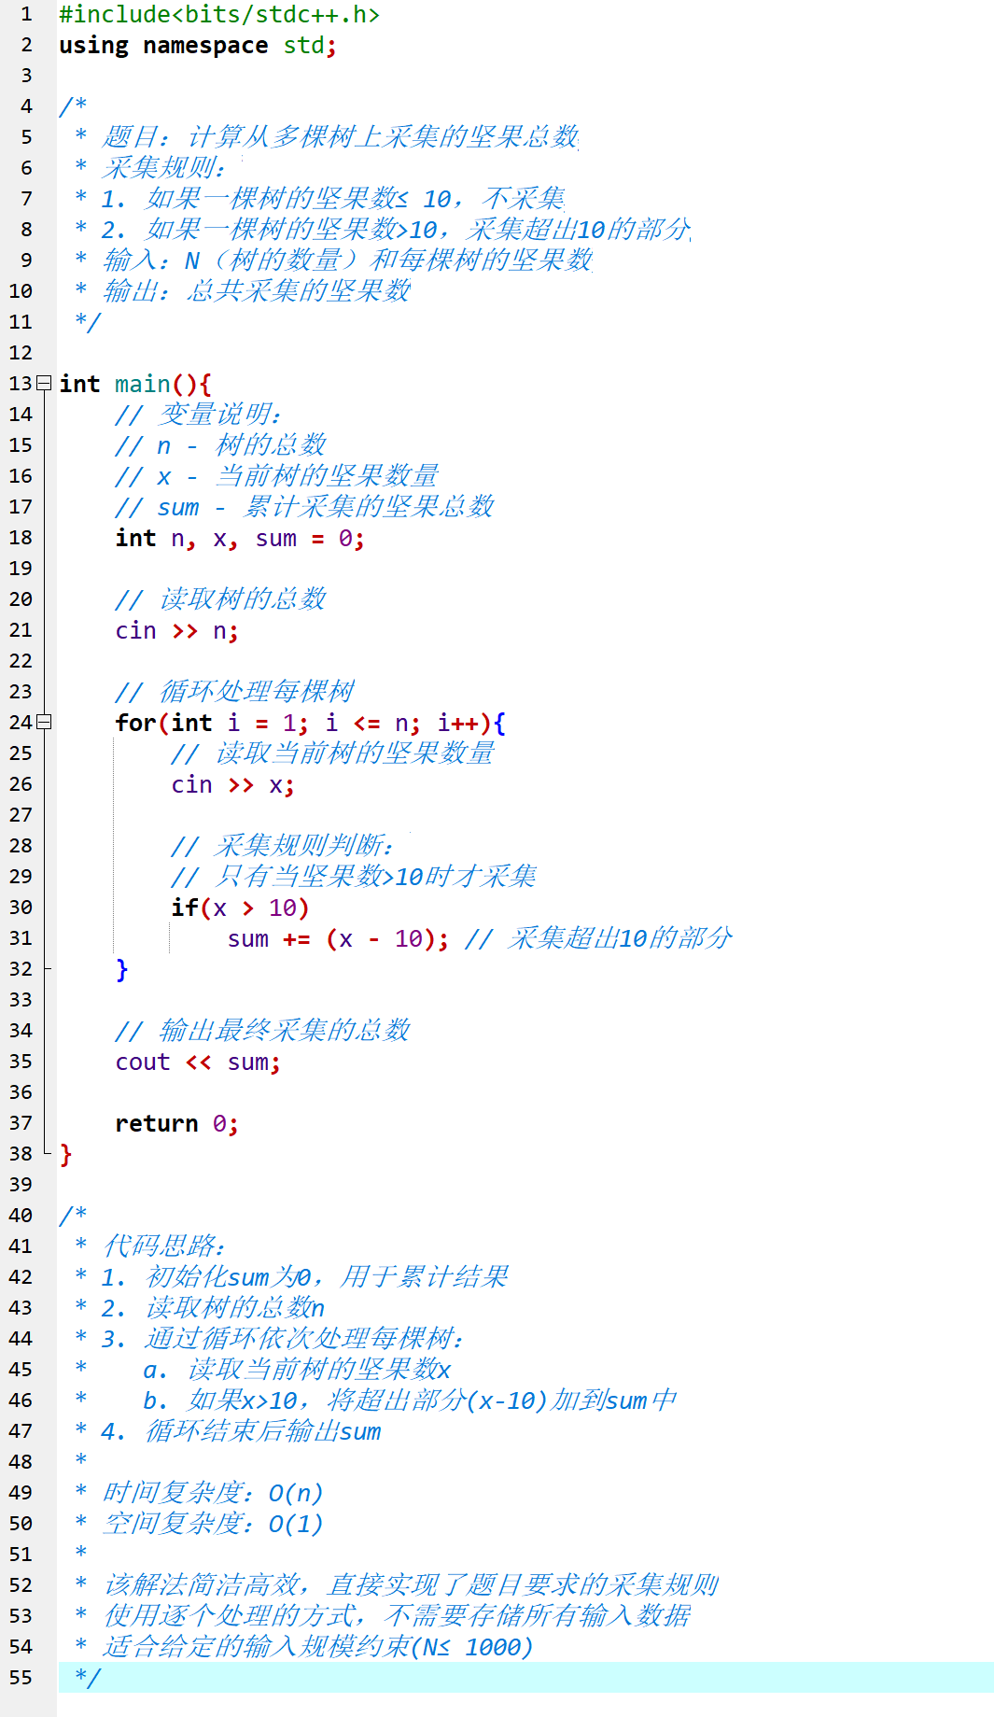
Task: Click the 'if(x > 10)' condition
Action: point(240,908)
